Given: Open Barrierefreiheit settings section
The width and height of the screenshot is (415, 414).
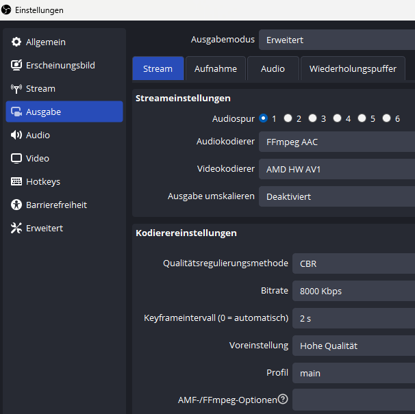Looking at the screenshot, I should 64,205.
